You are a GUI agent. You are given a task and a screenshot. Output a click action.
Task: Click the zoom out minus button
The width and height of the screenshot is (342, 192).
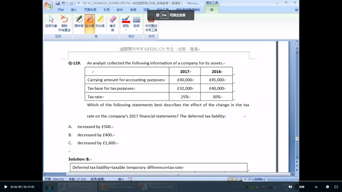point(266,179)
